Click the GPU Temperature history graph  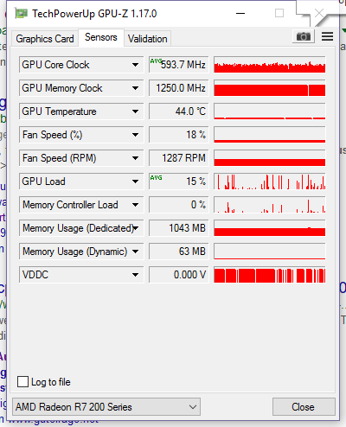click(270, 112)
